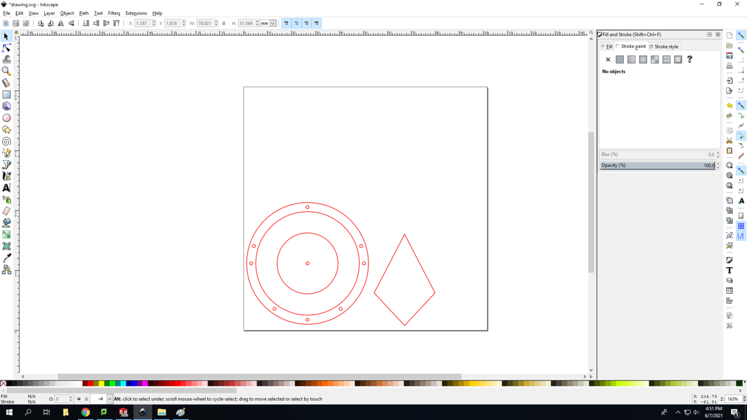The width and height of the screenshot is (747, 420).
Task: Switch to the Stroke style tab
Action: pyautogui.click(x=664, y=46)
